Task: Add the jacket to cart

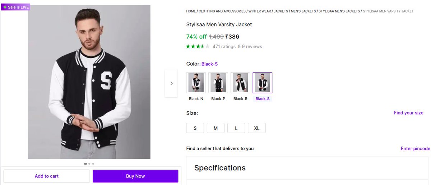Action: coord(47,176)
